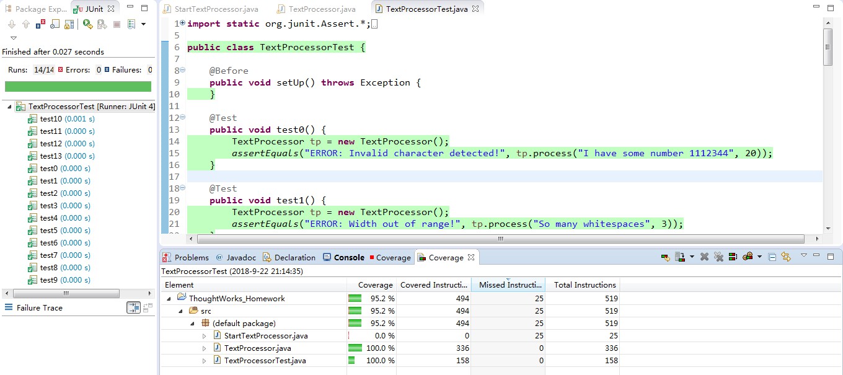Viewport: 843px width, 375px height.
Task: Click Previous Failed Test arrow in JUnit
Action: click(26, 24)
